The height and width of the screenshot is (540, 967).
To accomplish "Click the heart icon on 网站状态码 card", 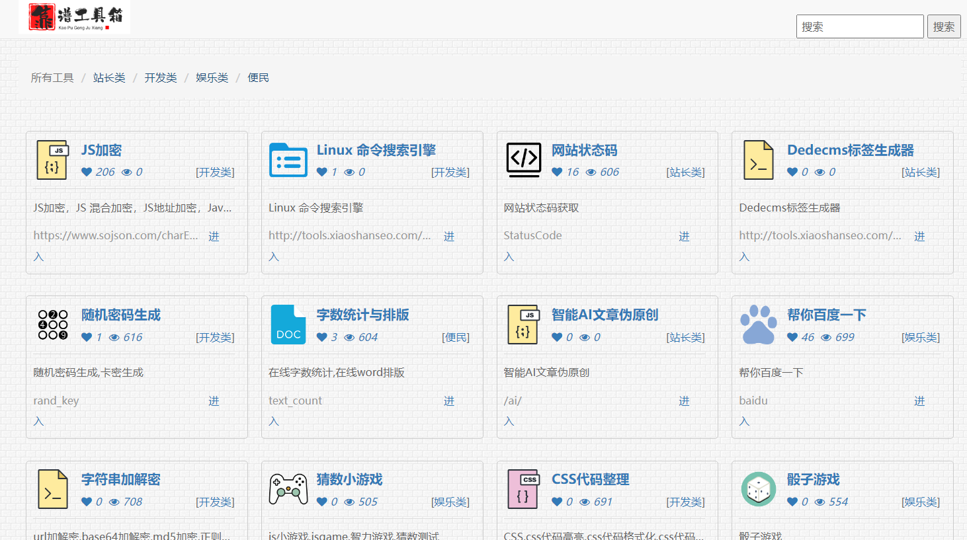I will pyautogui.click(x=557, y=172).
